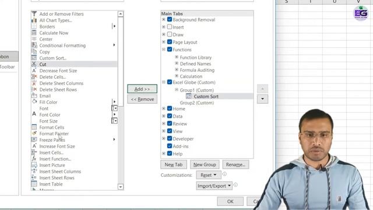Choose the Format Cells icon
Screen dimensions: 373x210
point(34,127)
